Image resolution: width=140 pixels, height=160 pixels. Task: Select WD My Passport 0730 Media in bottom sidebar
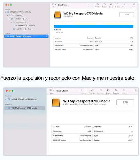tap(25, 108)
